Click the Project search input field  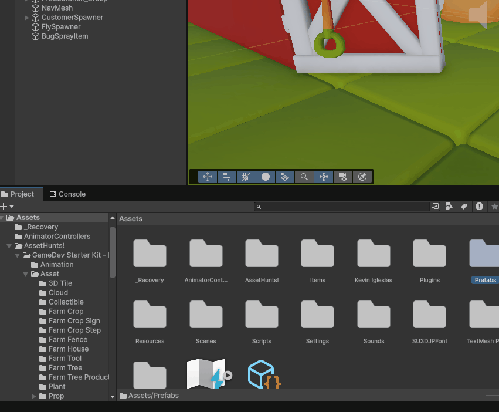346,207
